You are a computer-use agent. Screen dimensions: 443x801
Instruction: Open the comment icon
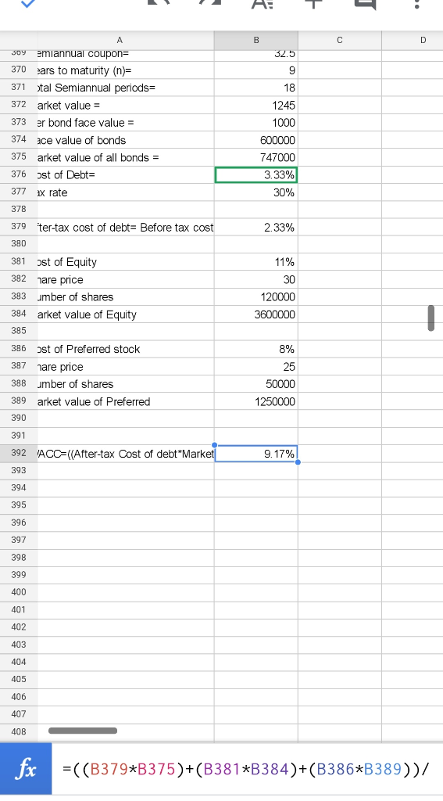(366, 4)
